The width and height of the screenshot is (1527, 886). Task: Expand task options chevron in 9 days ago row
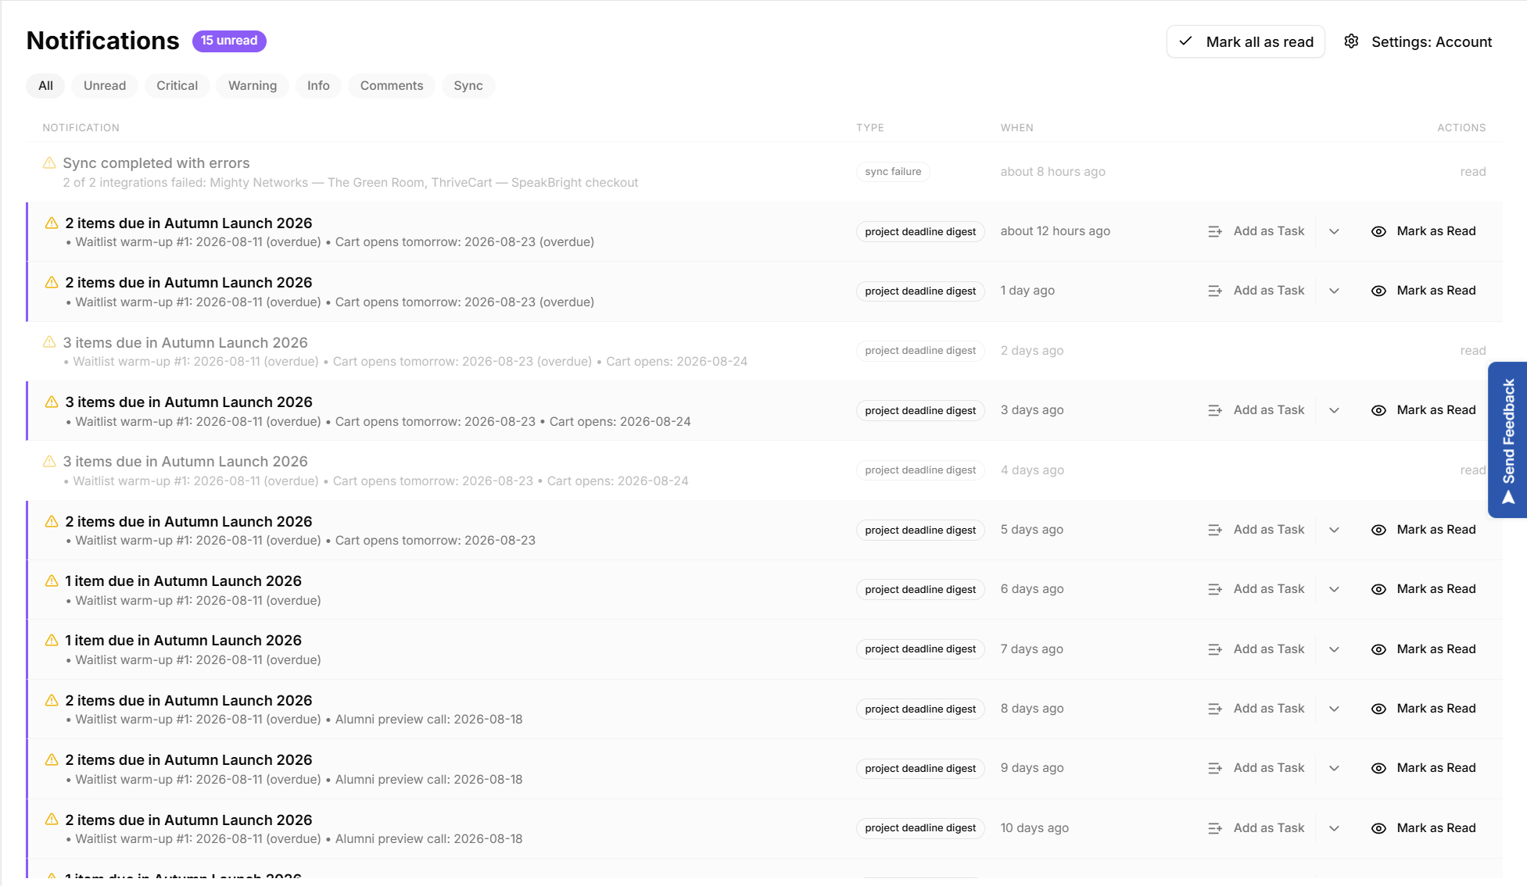[1335, 768]
